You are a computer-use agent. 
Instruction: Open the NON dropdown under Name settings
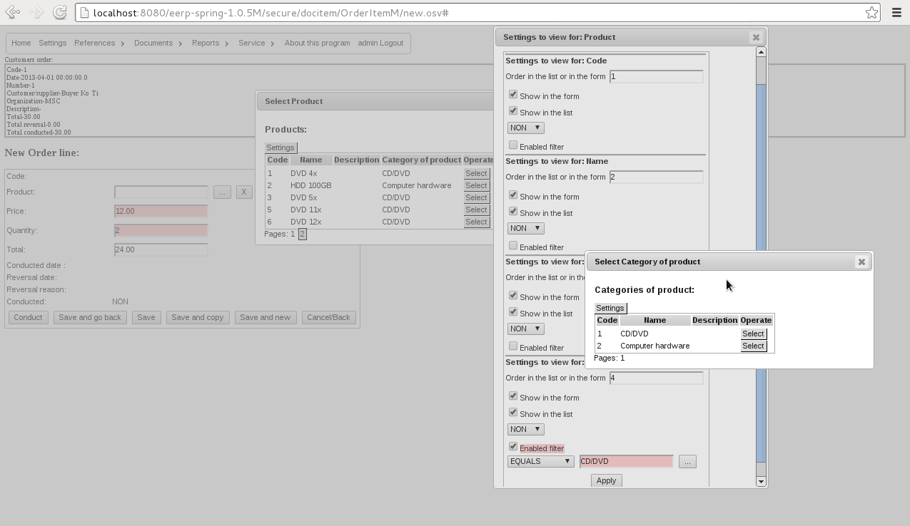click(525, 228)
